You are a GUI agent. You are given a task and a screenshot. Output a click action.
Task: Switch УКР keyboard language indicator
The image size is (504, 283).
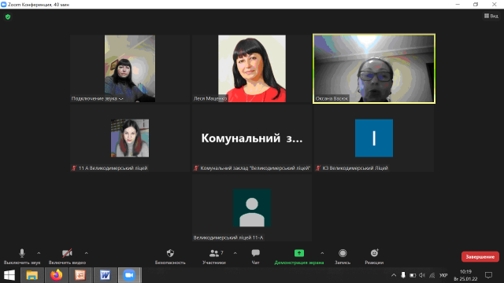[x=443, y=275]
